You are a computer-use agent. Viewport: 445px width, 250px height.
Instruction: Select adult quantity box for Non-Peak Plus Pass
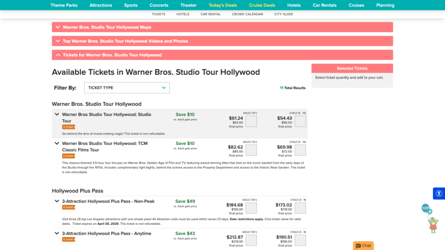[251, 208]
